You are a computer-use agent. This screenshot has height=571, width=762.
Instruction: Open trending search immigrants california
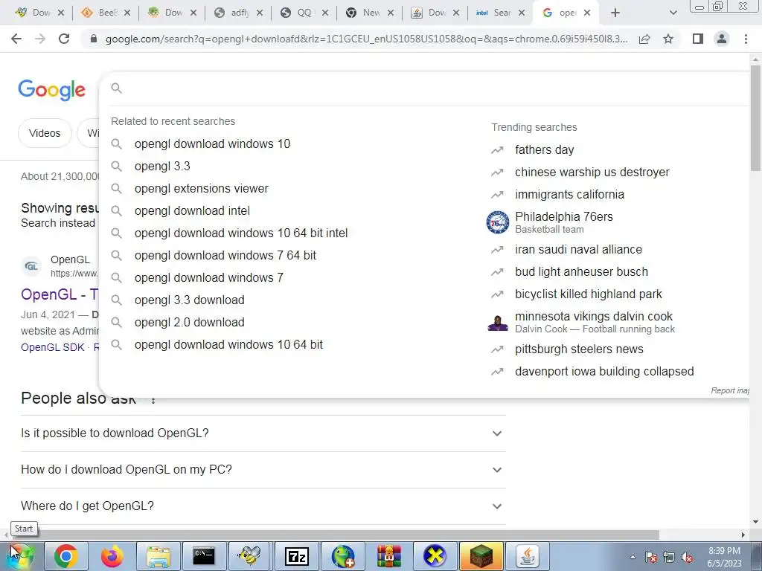coord(569,195)
